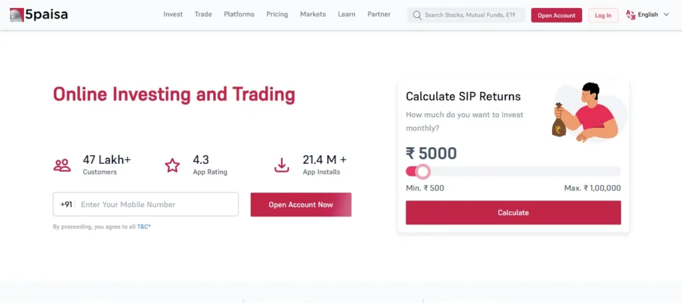
Task: Click the language translate icon
Action: point(630,15)
